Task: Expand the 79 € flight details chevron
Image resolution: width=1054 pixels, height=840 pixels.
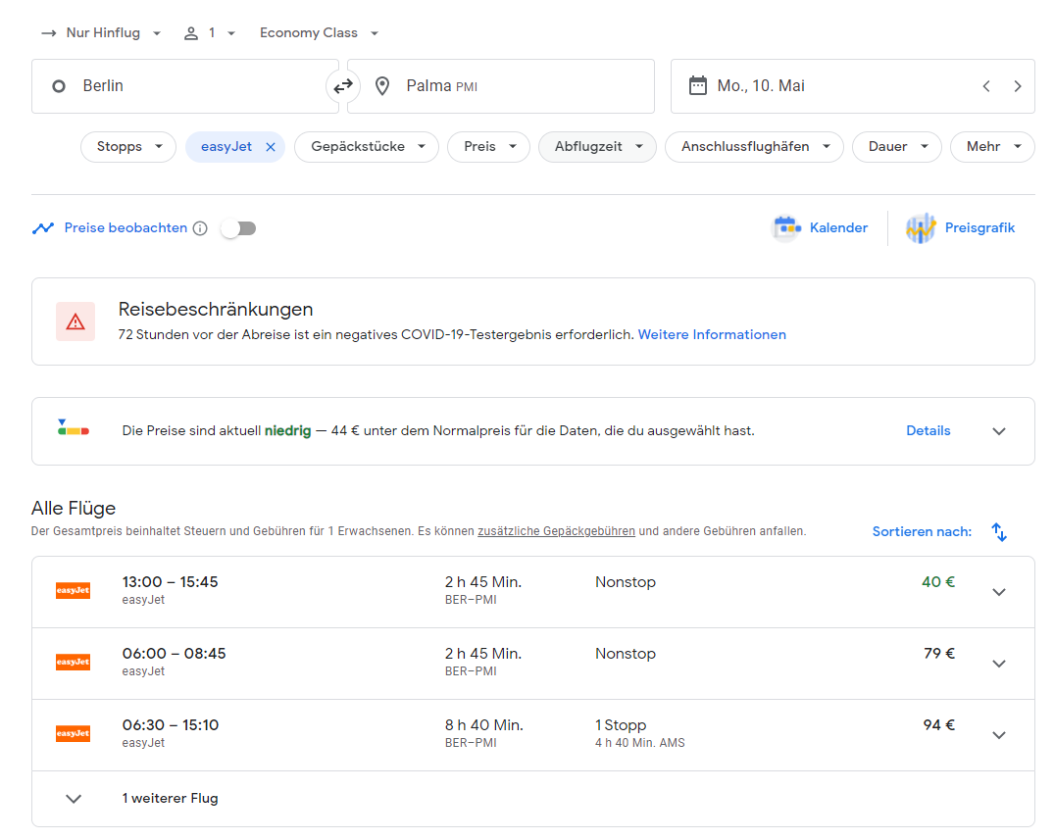Action: (999, 664)
